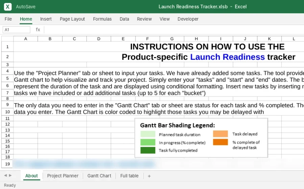Select row 1 header
This screenshot has height=189, width=304.
7,47
